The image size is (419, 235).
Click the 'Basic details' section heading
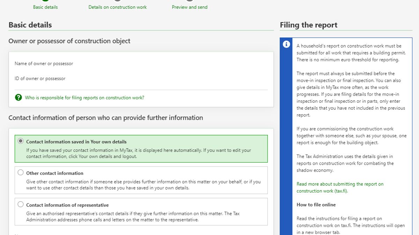point(30,25)
